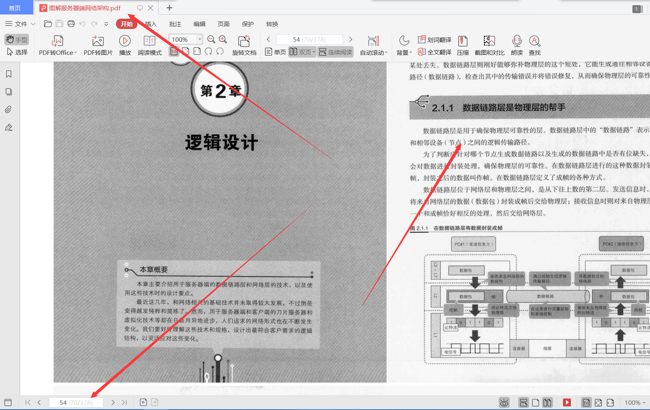650x410 pixels.
Task: Switch to the 编辑 ribbon tab
Action: (x=199, y=24)
